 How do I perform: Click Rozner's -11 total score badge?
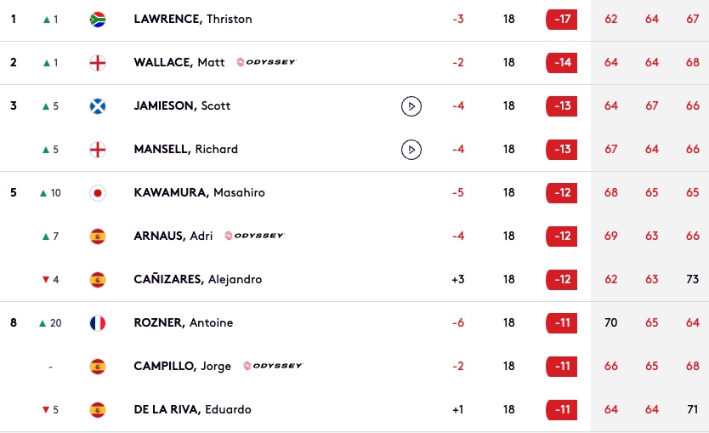pos(562,323)
